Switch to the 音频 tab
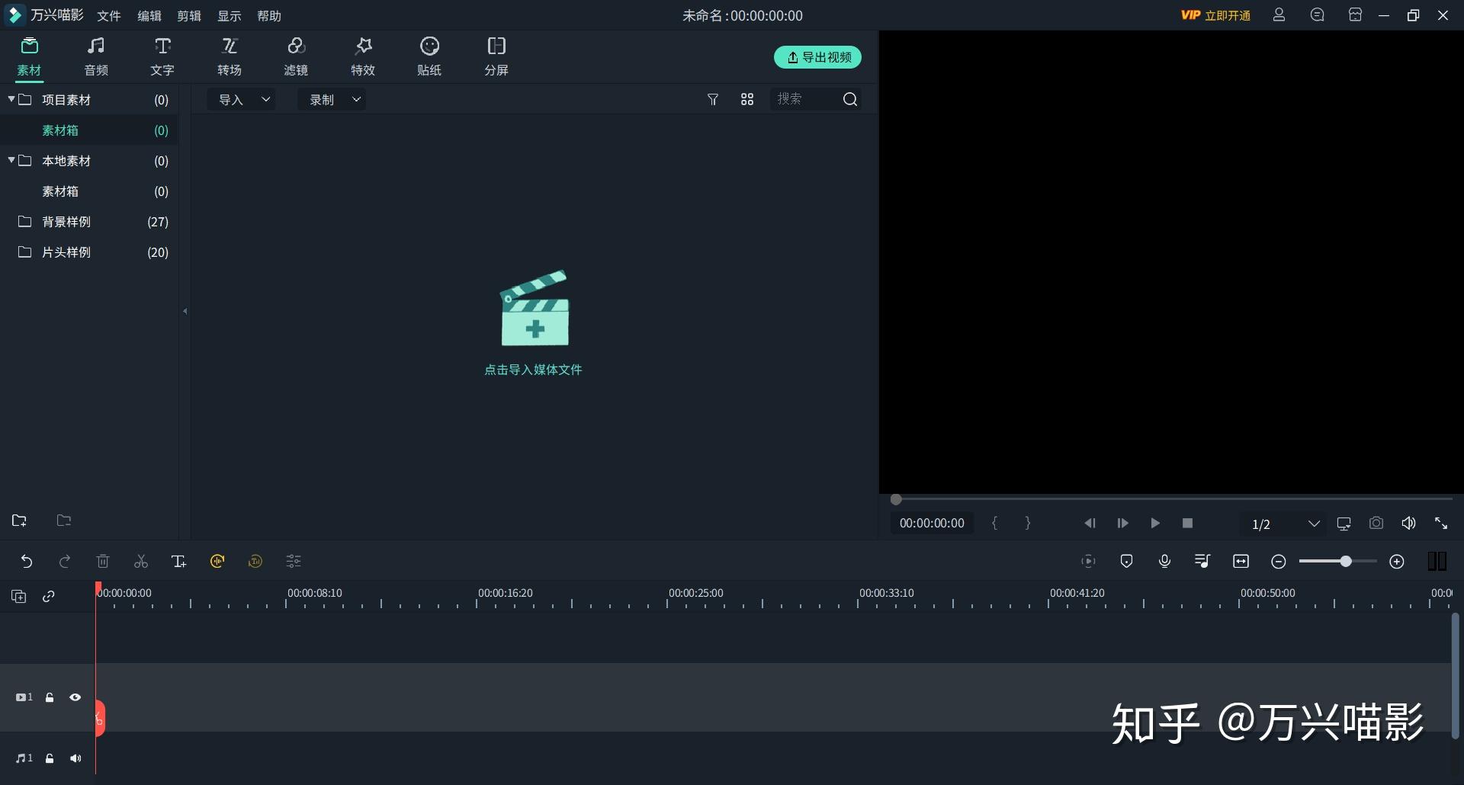This screenshot has height=785, width=1464. [96, 56]
